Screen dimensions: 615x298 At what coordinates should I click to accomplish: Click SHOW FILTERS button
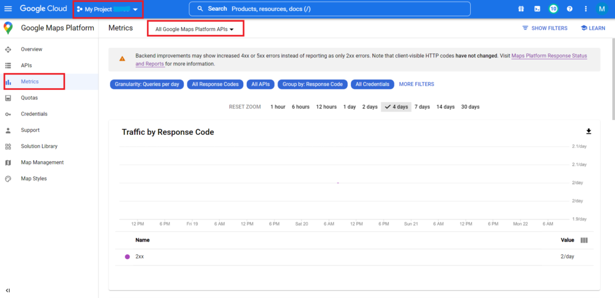tap(545, 28)
